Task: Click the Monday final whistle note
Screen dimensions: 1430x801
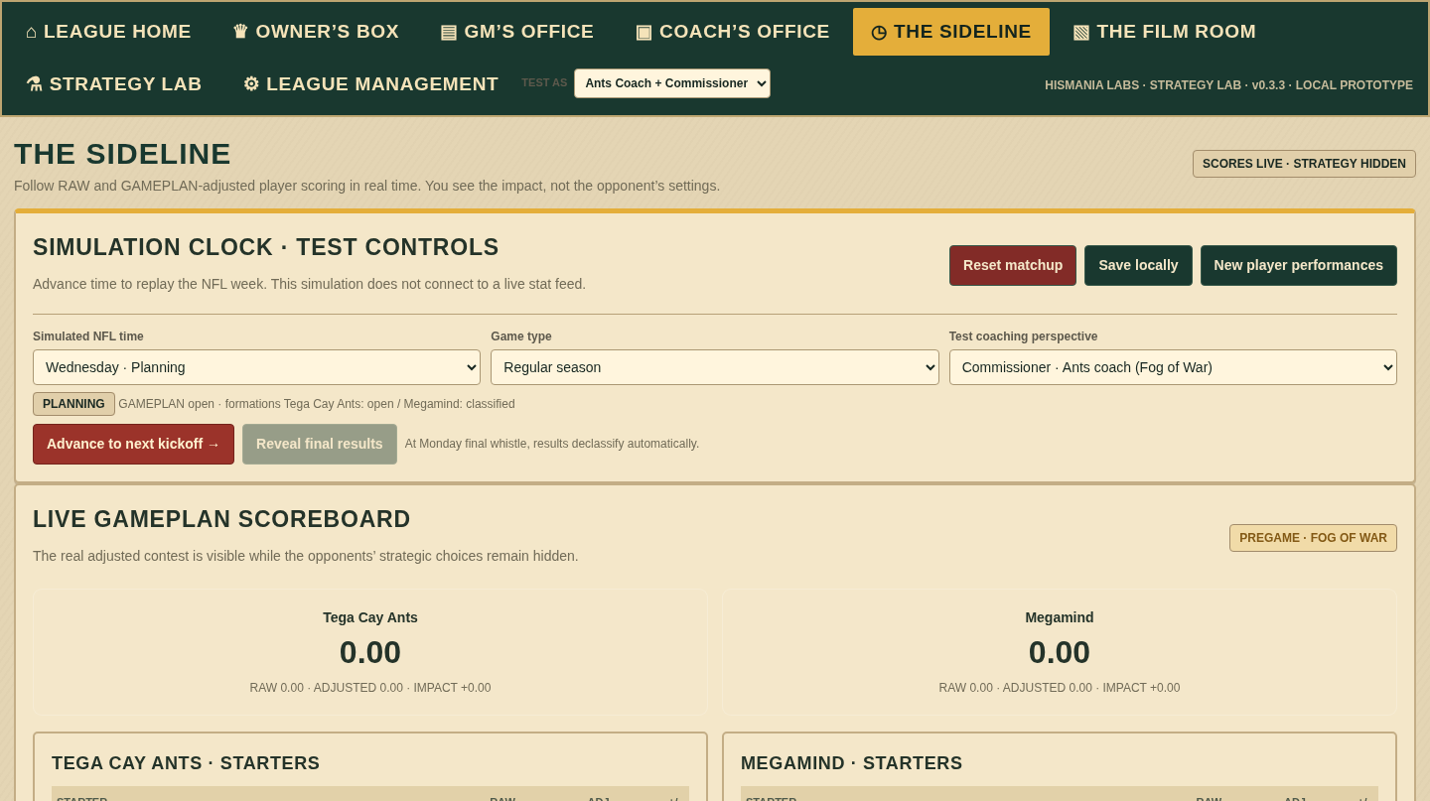Action: (x=552, y=444)
